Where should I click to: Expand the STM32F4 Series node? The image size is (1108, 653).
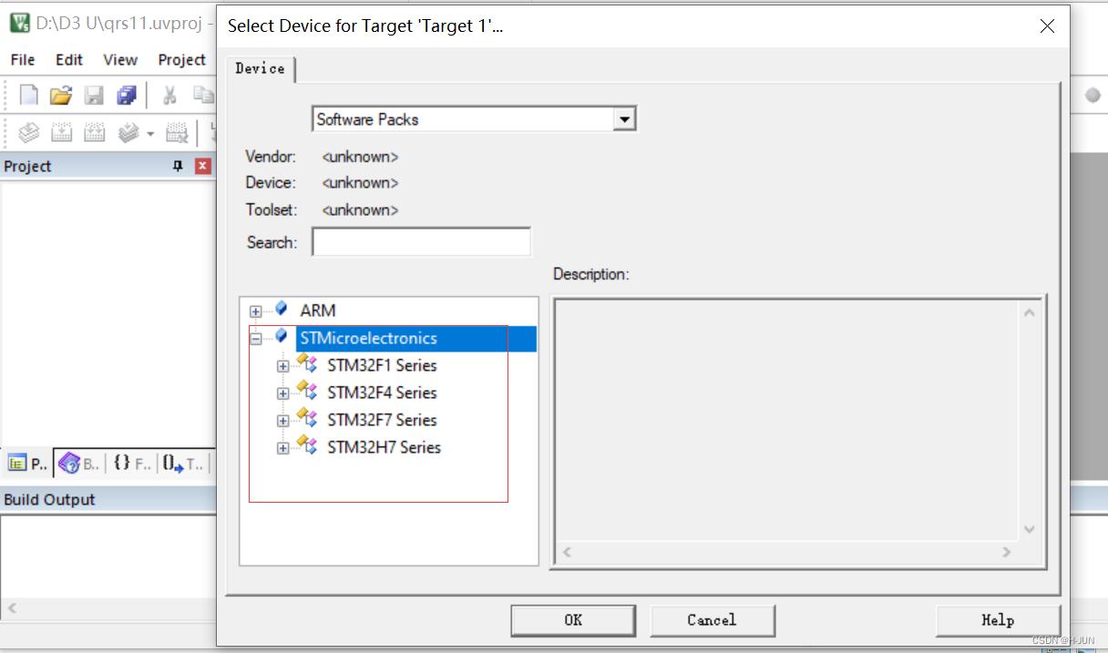click(282, 393)
